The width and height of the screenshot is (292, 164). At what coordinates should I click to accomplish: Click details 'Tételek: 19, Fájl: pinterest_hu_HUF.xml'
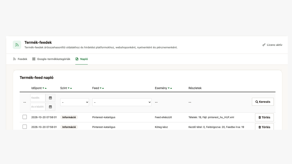[x=211, y=117]
